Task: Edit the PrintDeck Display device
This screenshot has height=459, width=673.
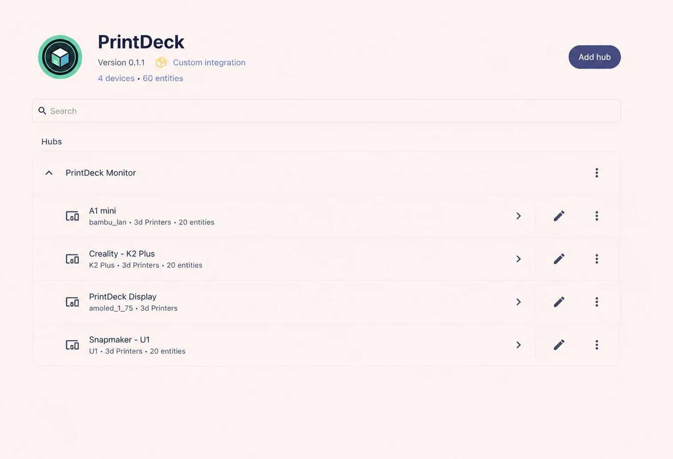Action: click(x=559, y=302)
